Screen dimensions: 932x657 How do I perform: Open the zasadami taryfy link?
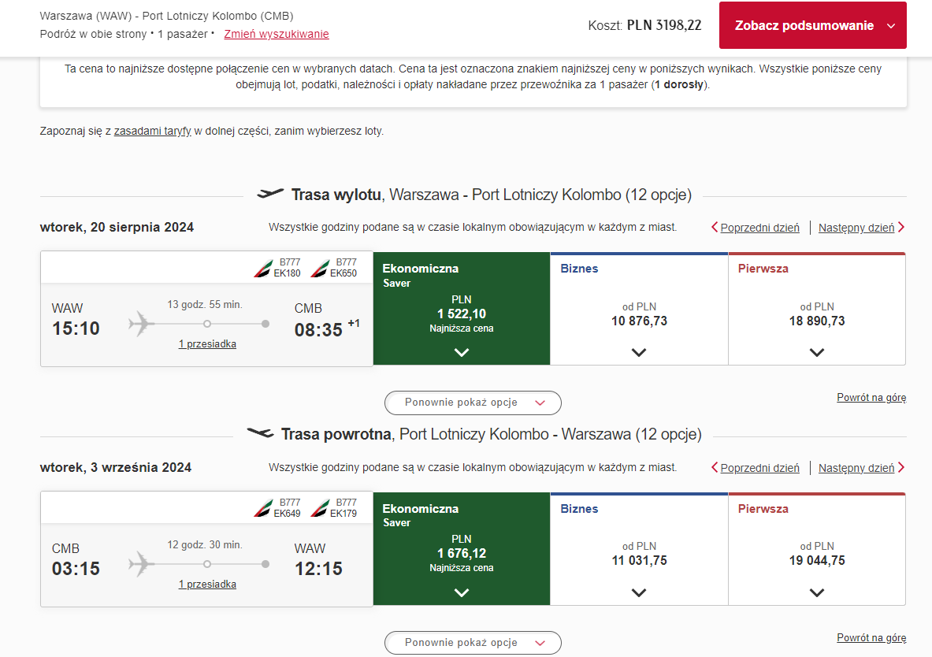(152, 131)
